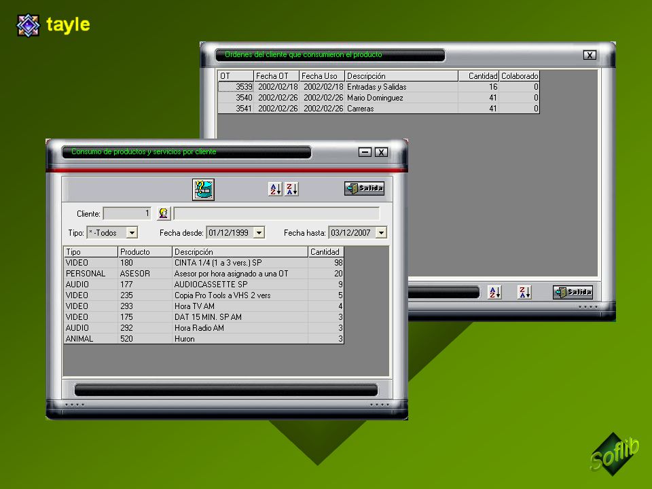Click the OT column header
The image size is (652, 489).
click(236, 76)
